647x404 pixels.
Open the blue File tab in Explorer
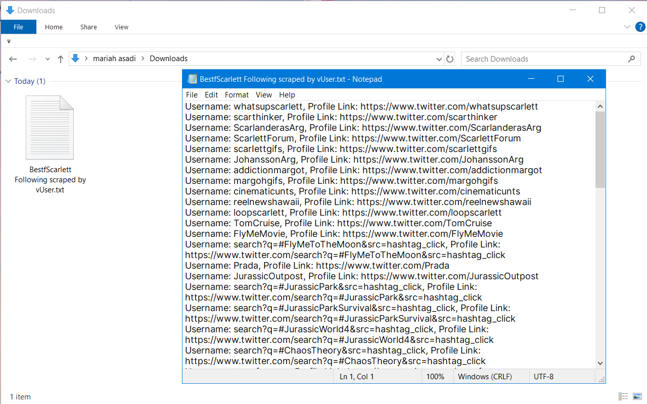click(x=18, y=27)
